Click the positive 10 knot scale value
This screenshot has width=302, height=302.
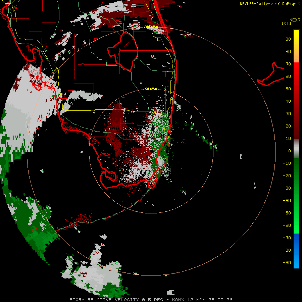(288, 139)
